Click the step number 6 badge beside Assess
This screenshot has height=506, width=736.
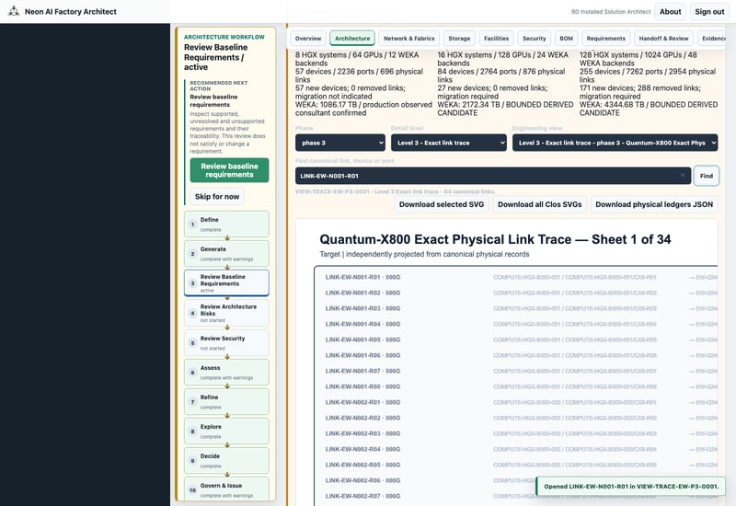coord(192,373)
